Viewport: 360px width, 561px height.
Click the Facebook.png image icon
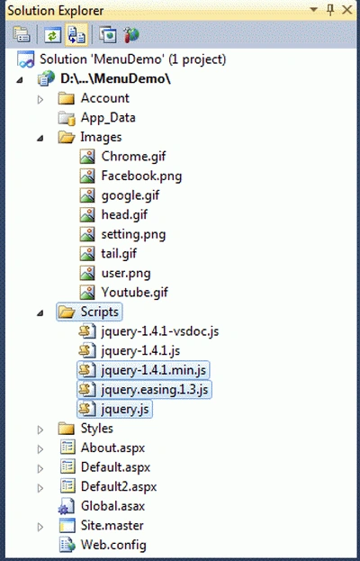click(87, 176)
